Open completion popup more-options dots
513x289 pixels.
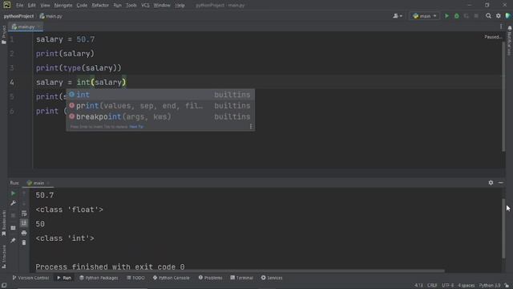[251, 127]
